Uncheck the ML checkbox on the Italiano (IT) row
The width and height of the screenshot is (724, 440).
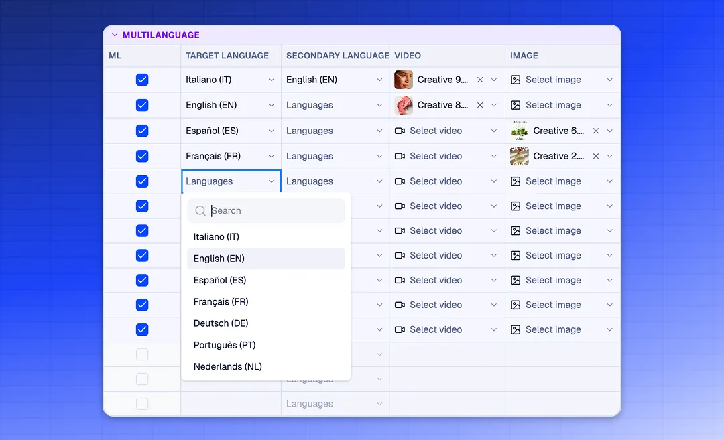click(141, 80)
